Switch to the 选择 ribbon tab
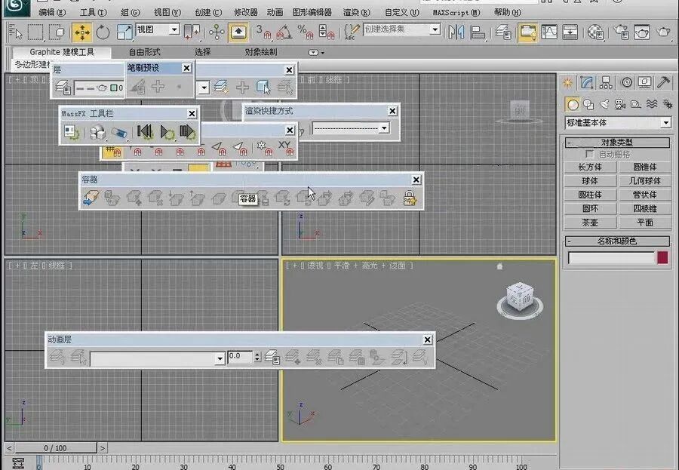This screenshot has height=470, width=679. tap(203, 52)
